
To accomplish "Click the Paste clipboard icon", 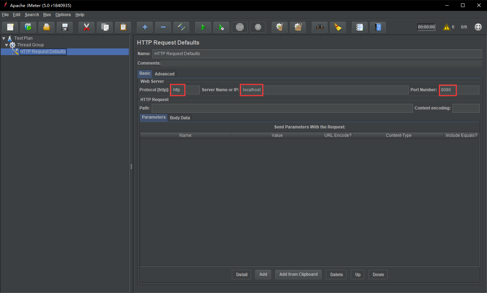I will 123,27.
